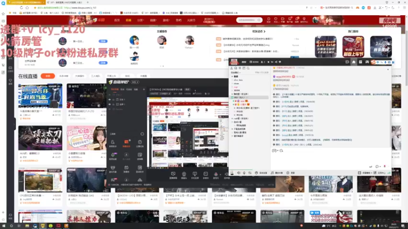
Task: Toggle visibility eye for second source in streaming tool list
Action: point(110,104)
